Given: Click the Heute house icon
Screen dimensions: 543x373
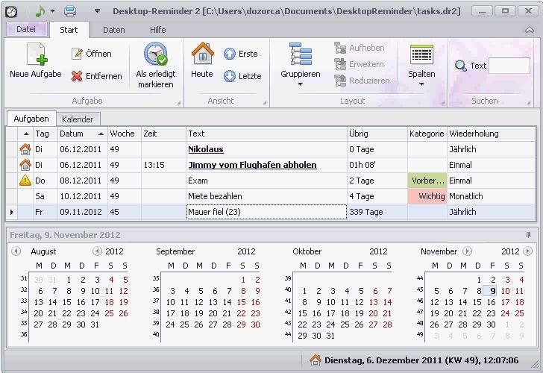Looking at the screenshot, I should point(203,54).
